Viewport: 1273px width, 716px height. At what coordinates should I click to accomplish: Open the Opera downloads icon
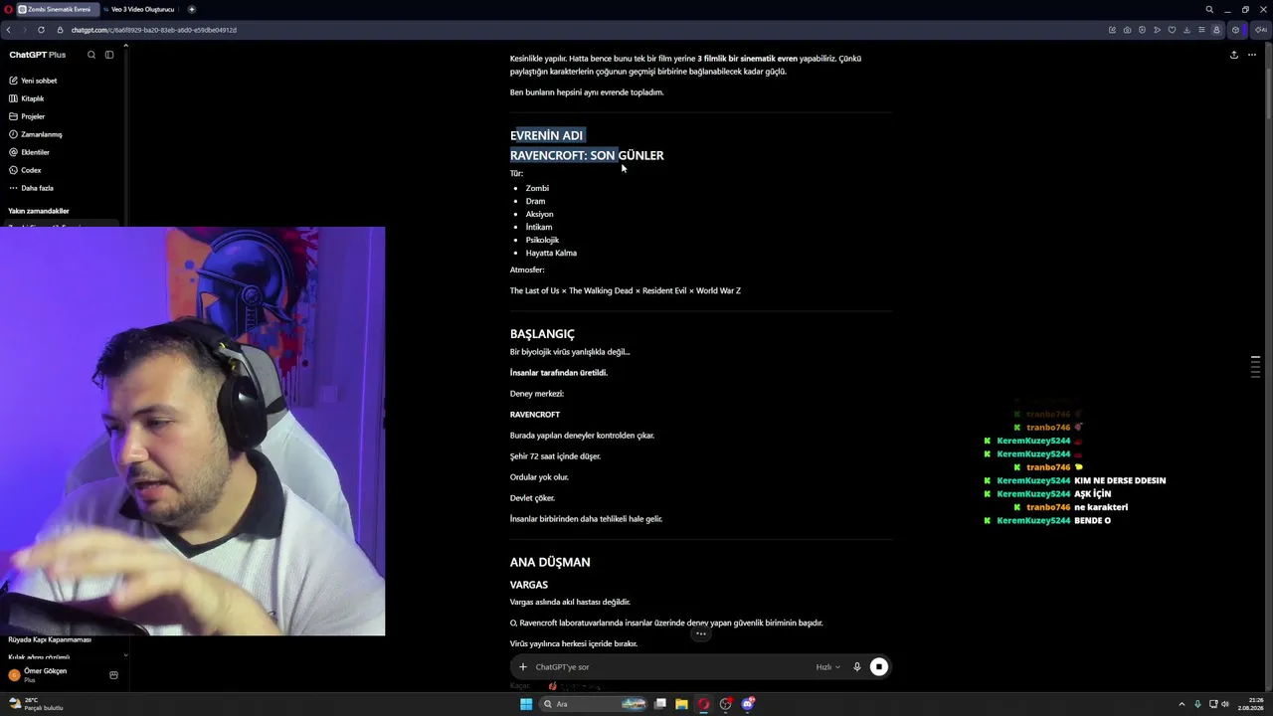(x=1186, y=30)
